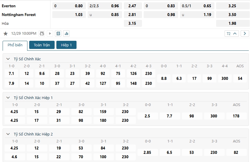Select first half 1-1 odds 7.7
The height and width of the screenshot is (162, 250).
(169, 116)
